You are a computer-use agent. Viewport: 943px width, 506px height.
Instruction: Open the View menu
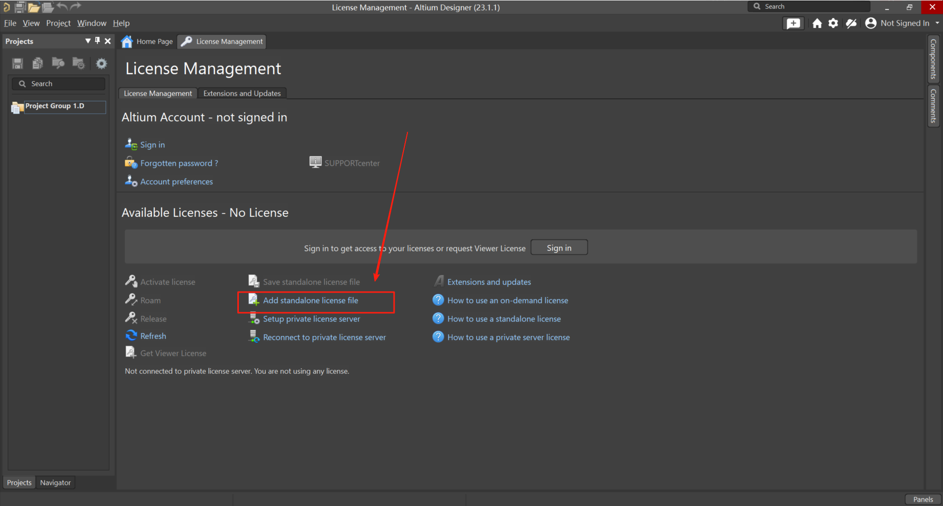[31, 23]
